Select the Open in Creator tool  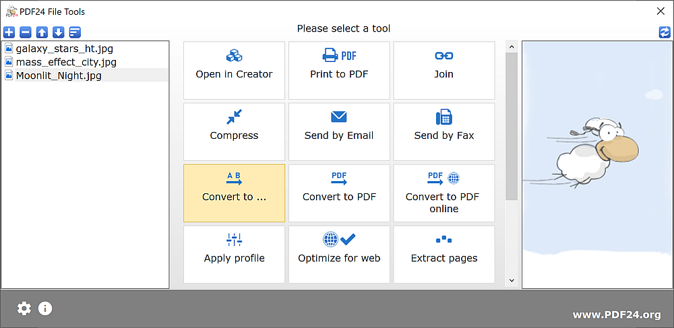tap(235, 71)
